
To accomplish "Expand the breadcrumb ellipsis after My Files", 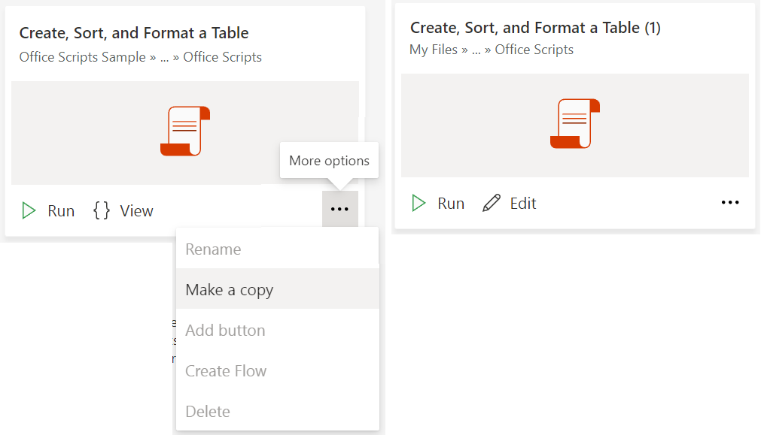I will coord(477,50).
